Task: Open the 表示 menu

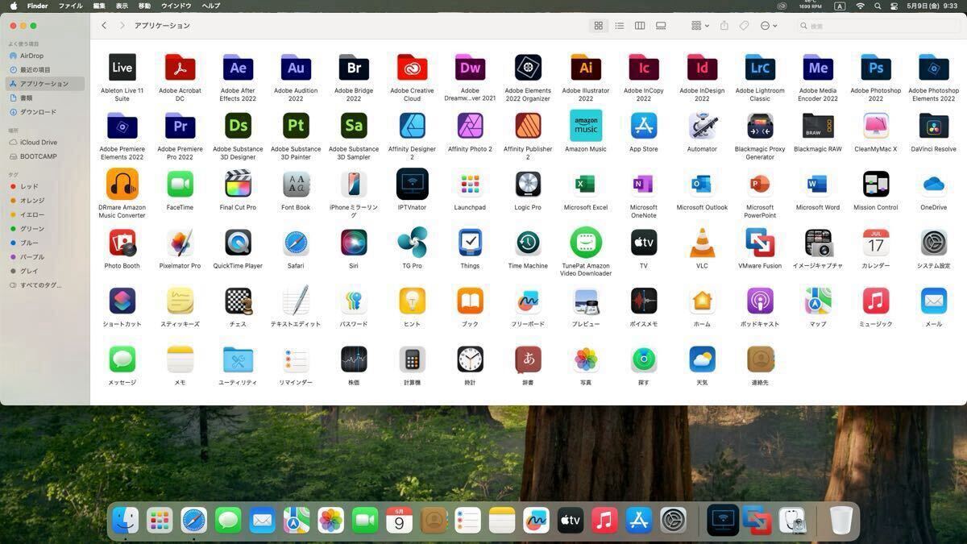Action: (122, 6)
